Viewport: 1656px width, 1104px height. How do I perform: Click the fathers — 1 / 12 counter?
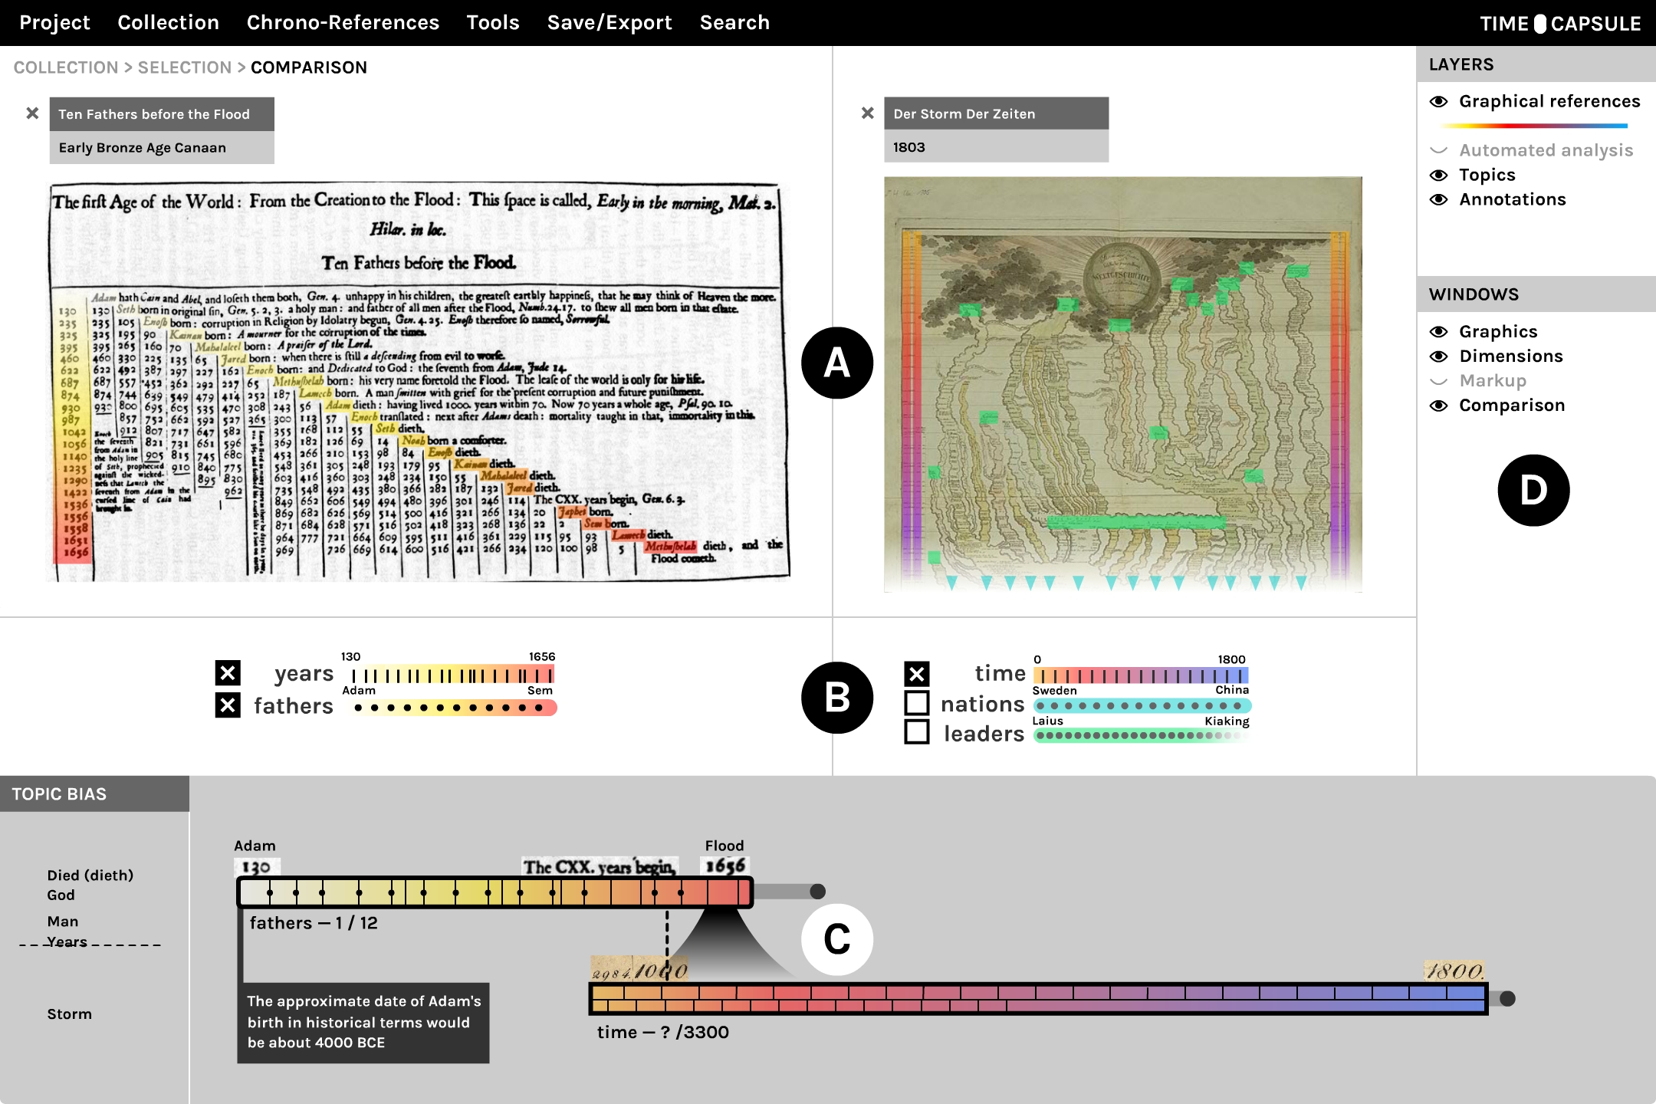[314, 923]
